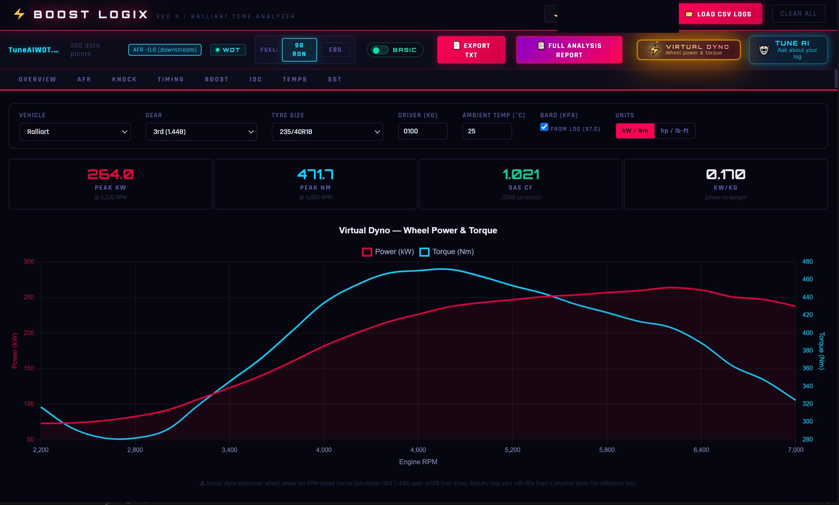Viewport: 839px width, 505px height.
Task: Edit the Driver weight field showing 0100
Action: [422, 131]
